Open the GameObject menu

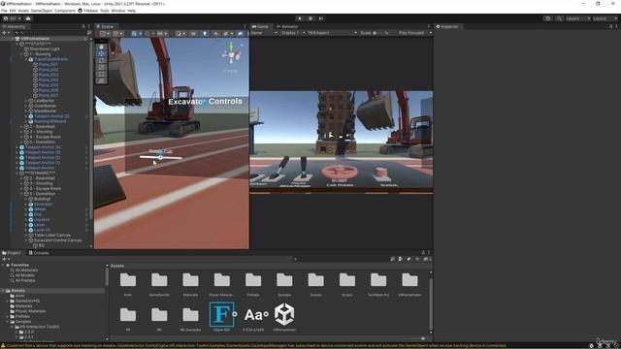coord(42,11)
